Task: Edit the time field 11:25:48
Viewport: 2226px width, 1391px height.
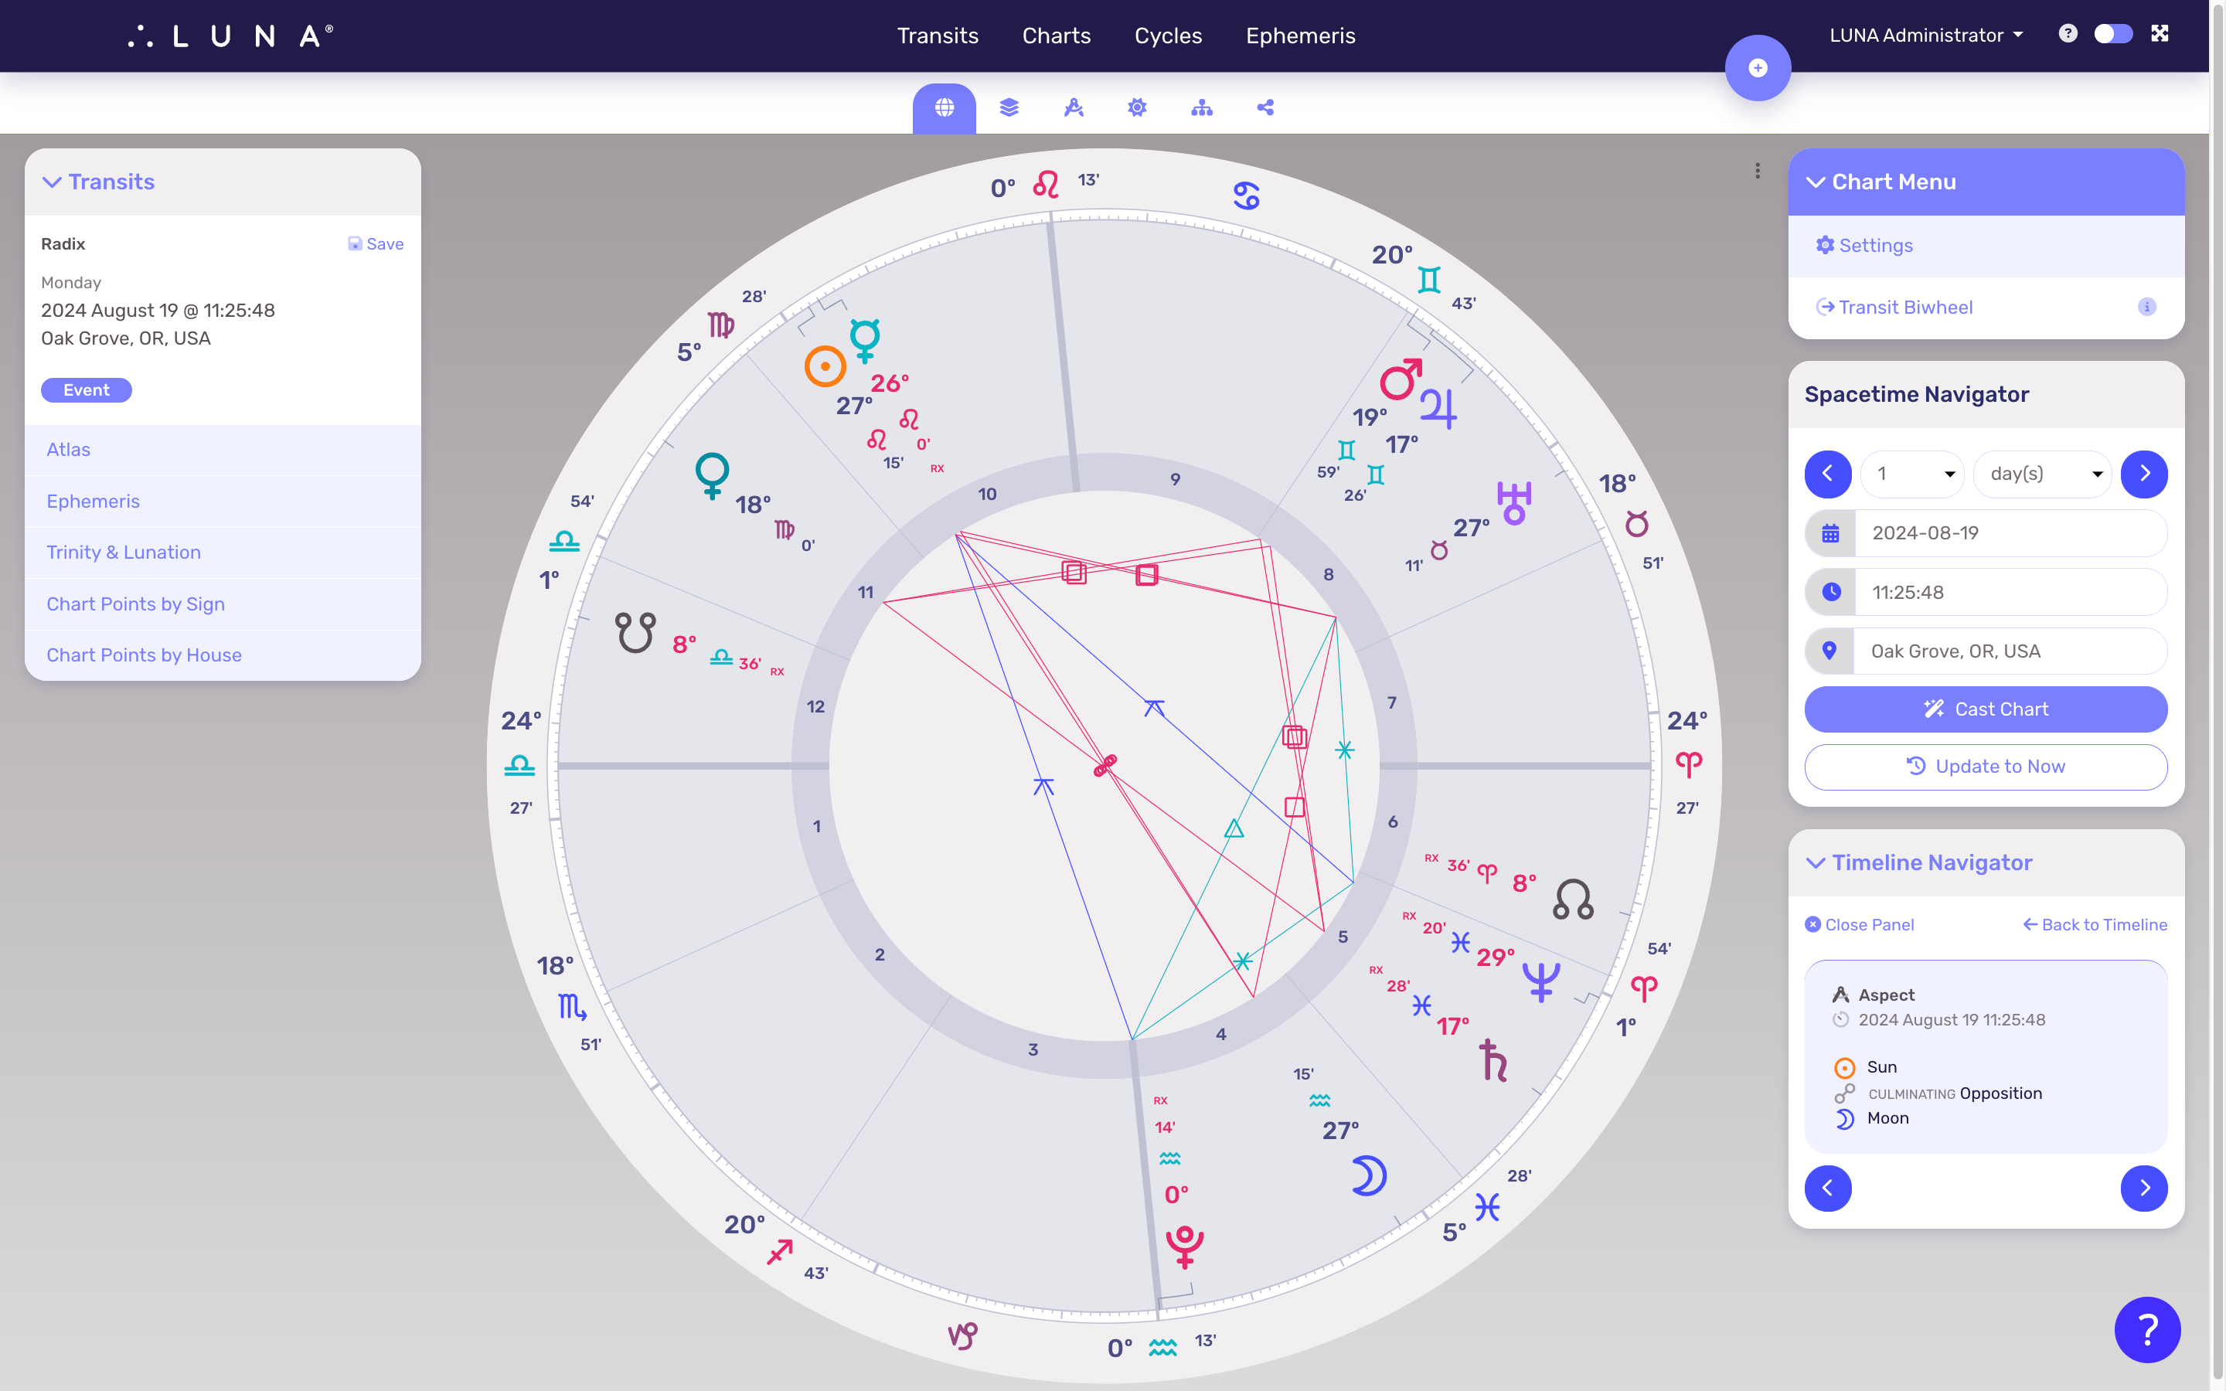Action: click(x=2011, y=593)
